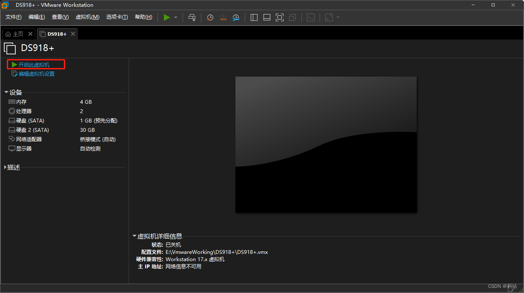Toggle the library sidebar panel icon
Screen dimensions: 524x293
coord(254,17)
